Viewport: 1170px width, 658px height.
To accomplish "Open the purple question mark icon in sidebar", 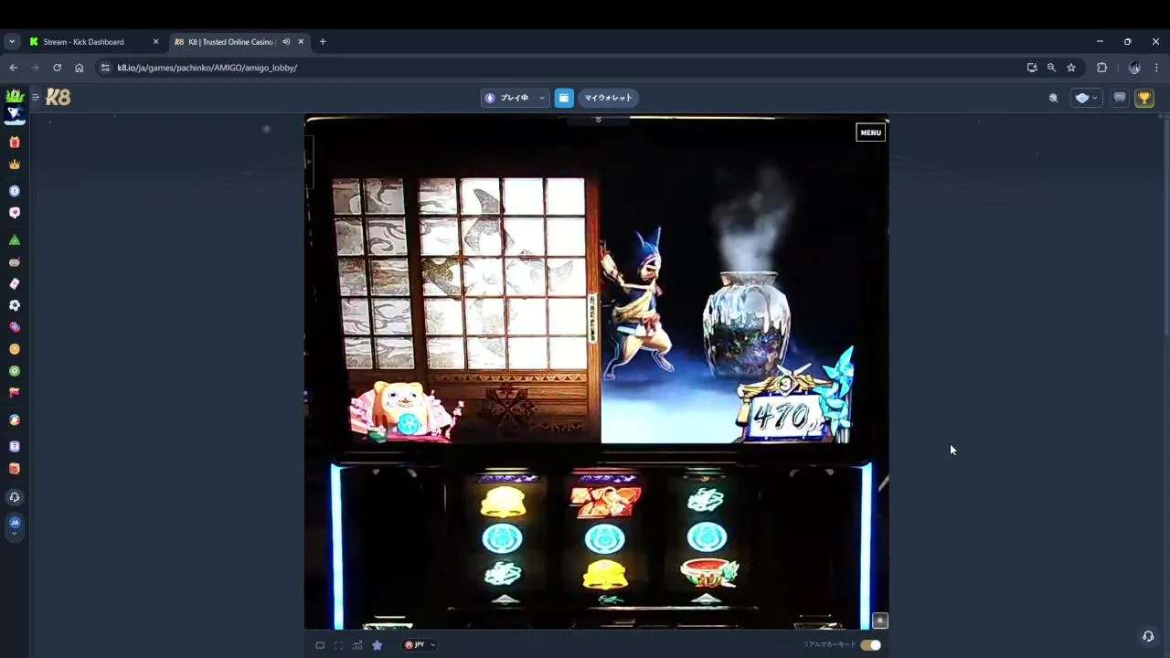I will 14,447.
